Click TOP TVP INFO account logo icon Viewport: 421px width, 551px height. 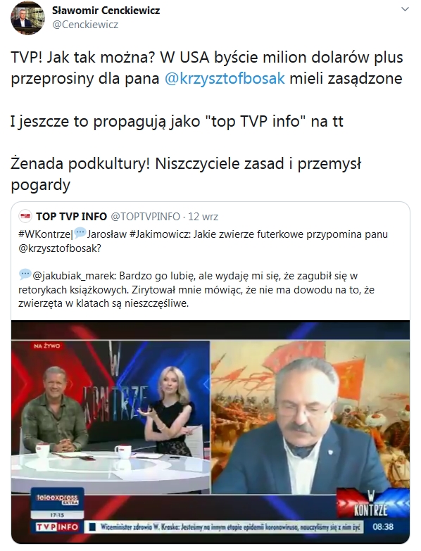click(x=25, y=217)
